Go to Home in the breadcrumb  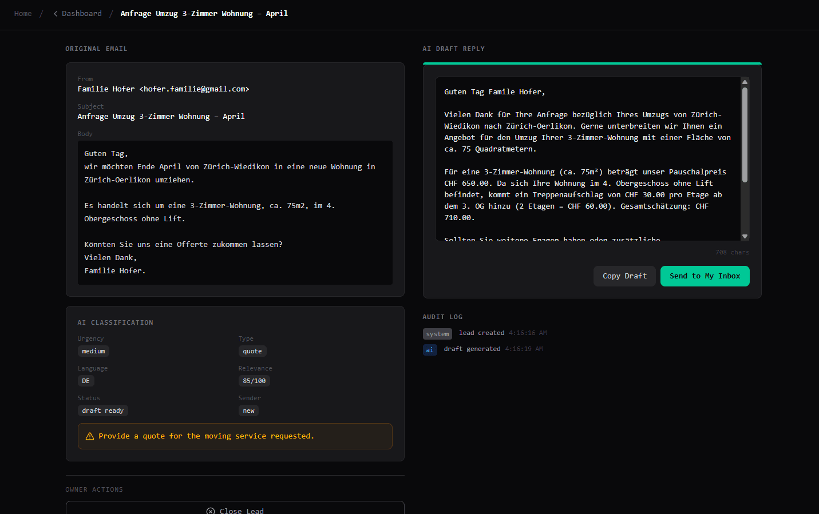[23, 14]
